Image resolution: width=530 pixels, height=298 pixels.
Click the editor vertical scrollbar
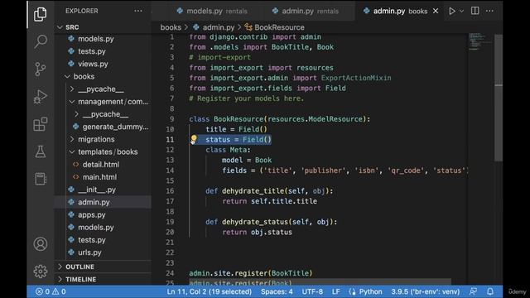click(x=499, y=98)
